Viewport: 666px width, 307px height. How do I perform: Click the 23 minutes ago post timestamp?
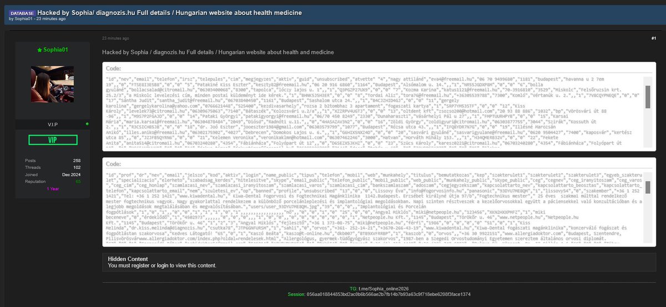click(115, 38)
